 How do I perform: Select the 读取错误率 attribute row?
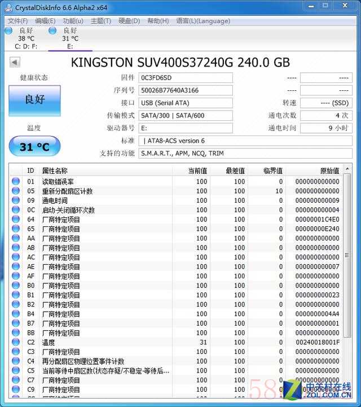click(176, 181)
